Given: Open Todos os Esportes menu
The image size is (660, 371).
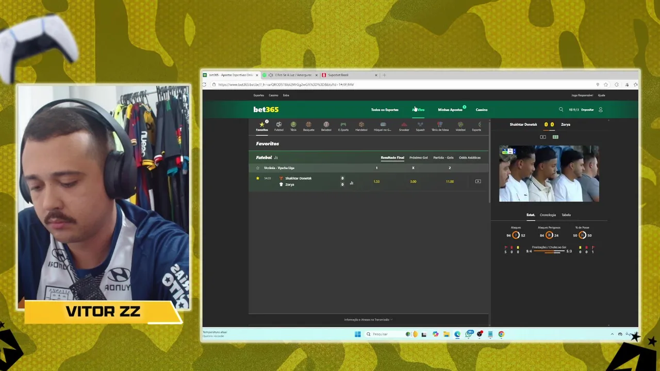Looking at the screenshot, I should (385, 110).
